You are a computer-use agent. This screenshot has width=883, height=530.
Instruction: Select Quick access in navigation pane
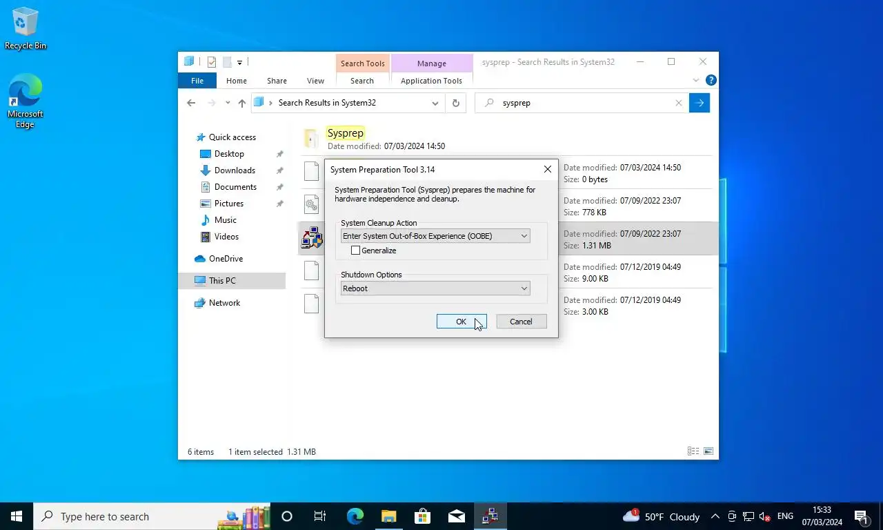[232, 137]
